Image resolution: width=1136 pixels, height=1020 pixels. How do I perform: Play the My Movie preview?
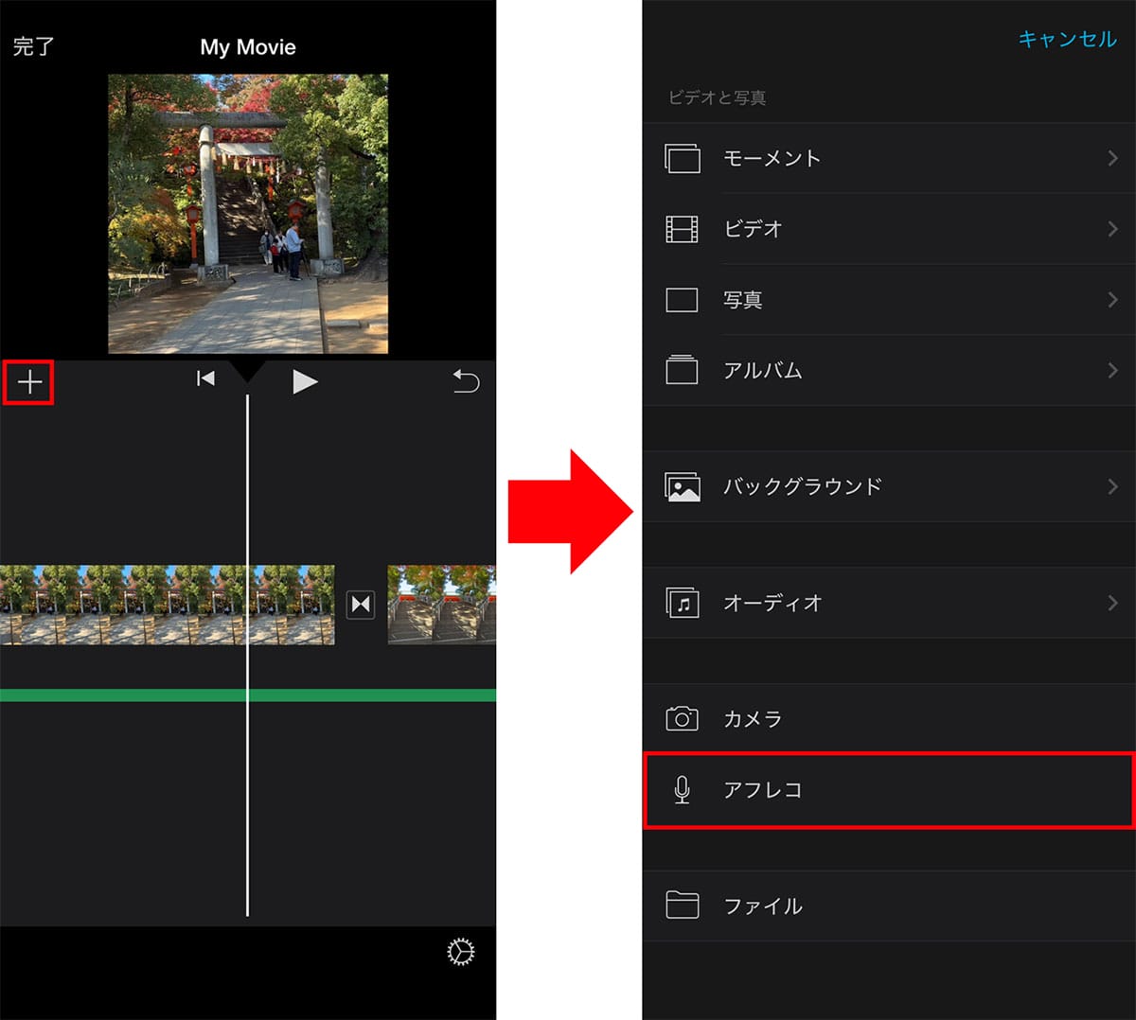point(304,381)
